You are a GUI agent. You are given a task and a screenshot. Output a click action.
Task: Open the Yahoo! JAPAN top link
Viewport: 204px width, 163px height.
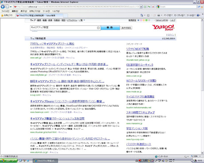click(162, 20)
